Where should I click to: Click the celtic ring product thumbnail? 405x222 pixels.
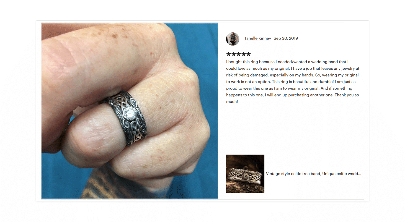[245, 174]
